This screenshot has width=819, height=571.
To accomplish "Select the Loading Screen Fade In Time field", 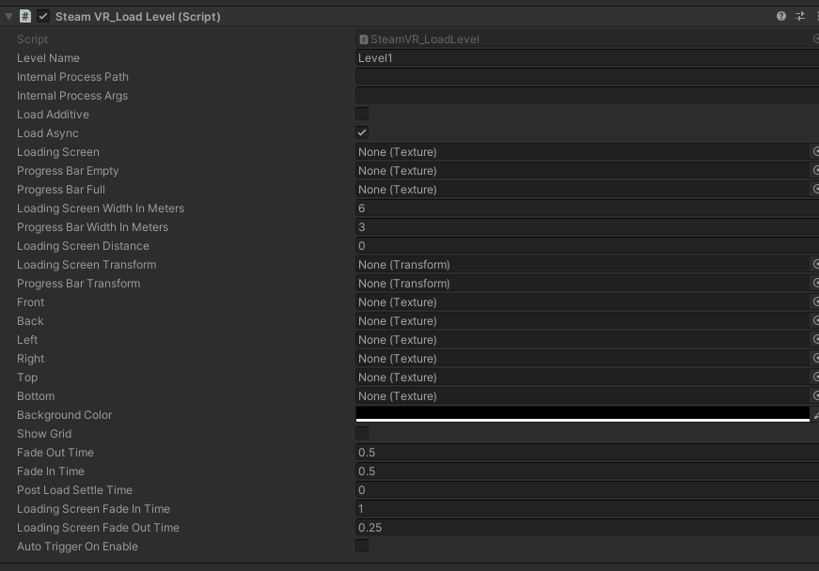I will tap(583, 508).
